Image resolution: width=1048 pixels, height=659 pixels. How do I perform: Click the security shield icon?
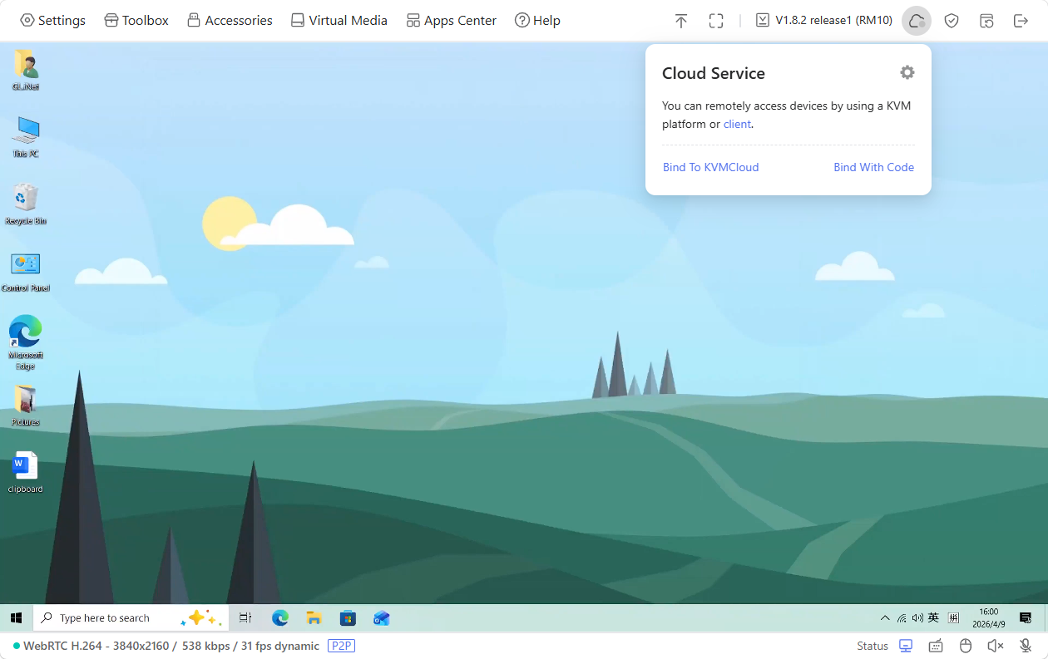[952, 21]
